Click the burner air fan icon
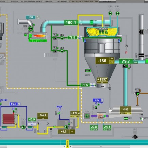 (31, 29)
